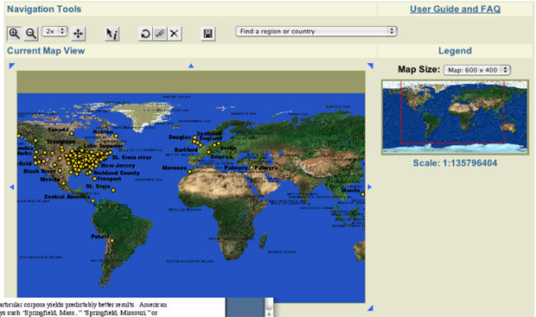Click the yellow marker for St. Croix

(113, 190)
